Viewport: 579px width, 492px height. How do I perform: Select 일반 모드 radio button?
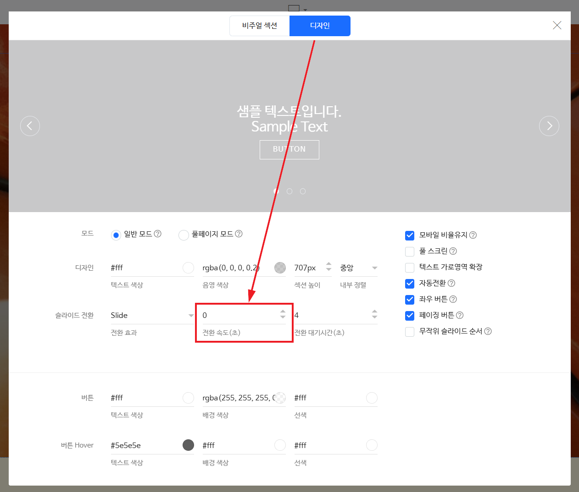(116, 235)
